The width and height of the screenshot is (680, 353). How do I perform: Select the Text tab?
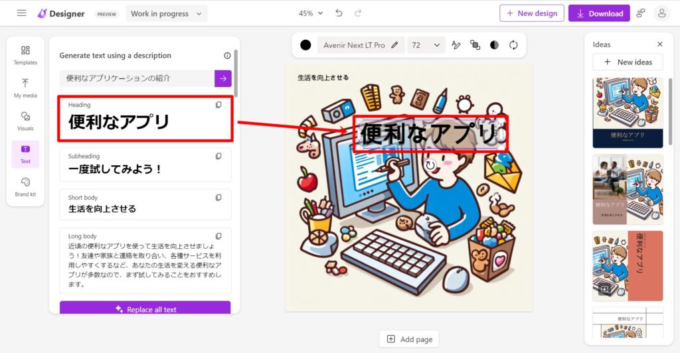26,154
